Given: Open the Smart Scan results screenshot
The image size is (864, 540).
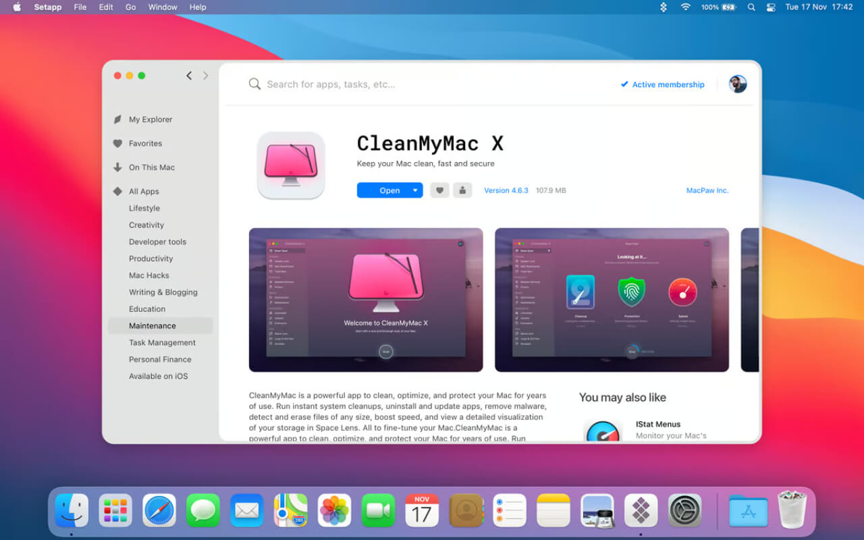Looking at the screenshot, I should 612,300.
